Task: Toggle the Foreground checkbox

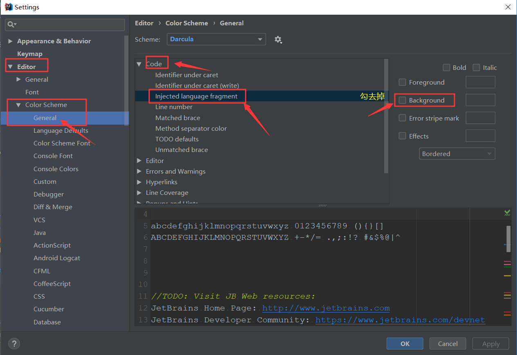Action: click(x=403, y=82)
